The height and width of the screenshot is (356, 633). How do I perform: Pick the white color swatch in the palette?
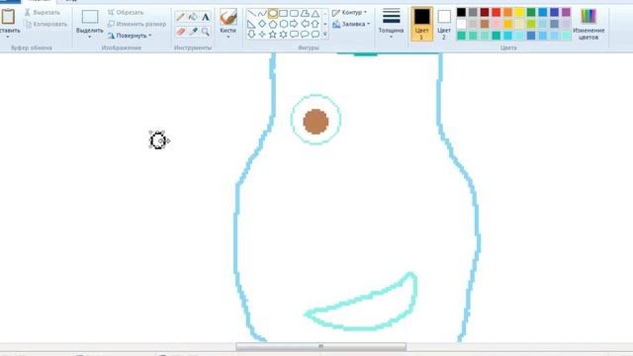click(x=461, y=24)
